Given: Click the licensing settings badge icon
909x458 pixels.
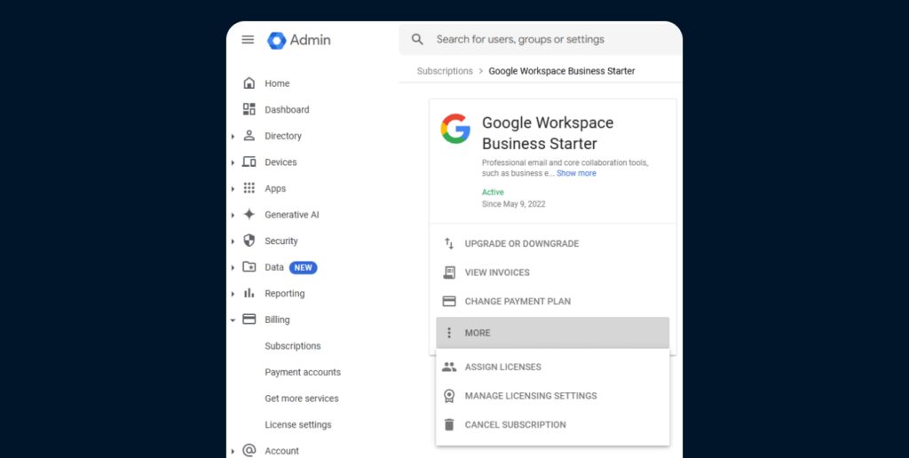Looking at the screenshot, I should [449, 396].
